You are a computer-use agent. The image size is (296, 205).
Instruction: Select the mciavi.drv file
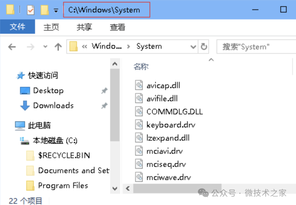[165, 151]
